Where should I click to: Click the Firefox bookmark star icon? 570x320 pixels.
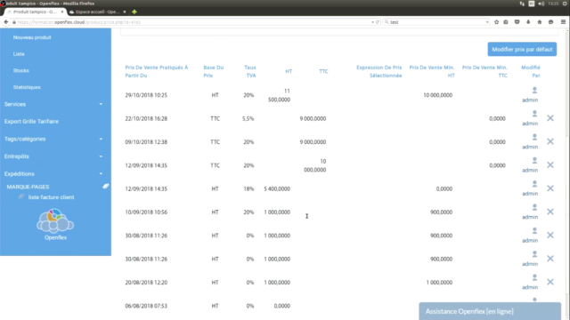(497, 22)
